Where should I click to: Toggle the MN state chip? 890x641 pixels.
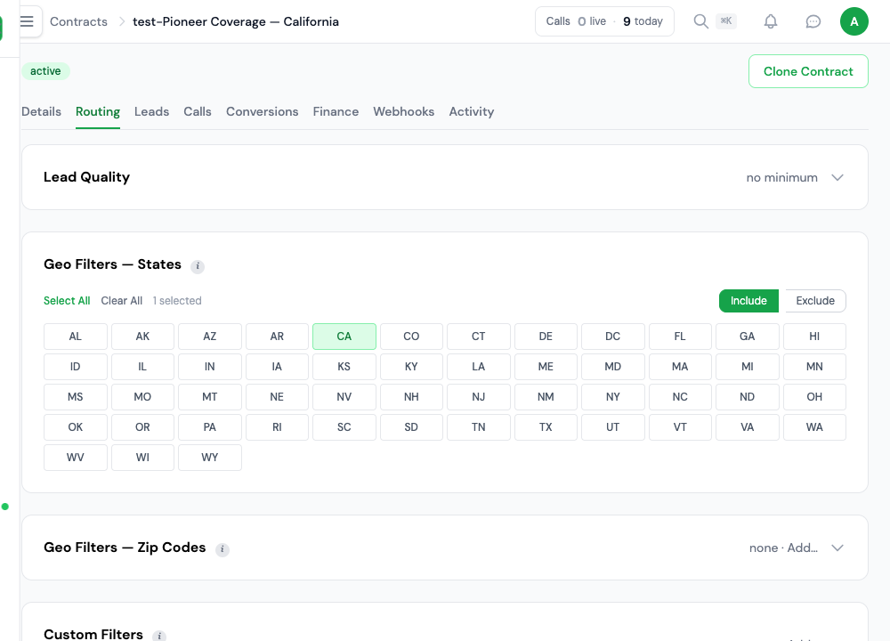coord(814,367)
